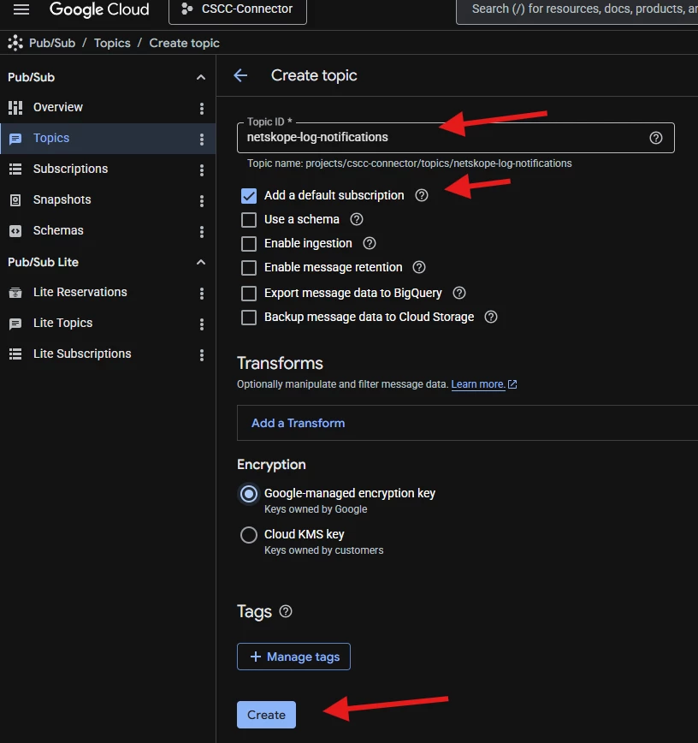The image size is (698, 743).
Task: Open more options for Subscriptions
Action: tap(202, 170)
